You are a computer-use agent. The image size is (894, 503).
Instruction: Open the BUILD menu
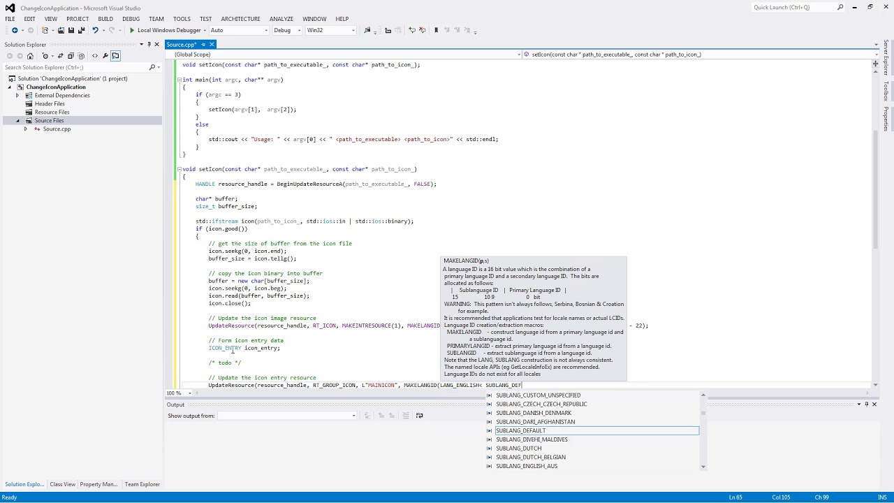point(105,19)
